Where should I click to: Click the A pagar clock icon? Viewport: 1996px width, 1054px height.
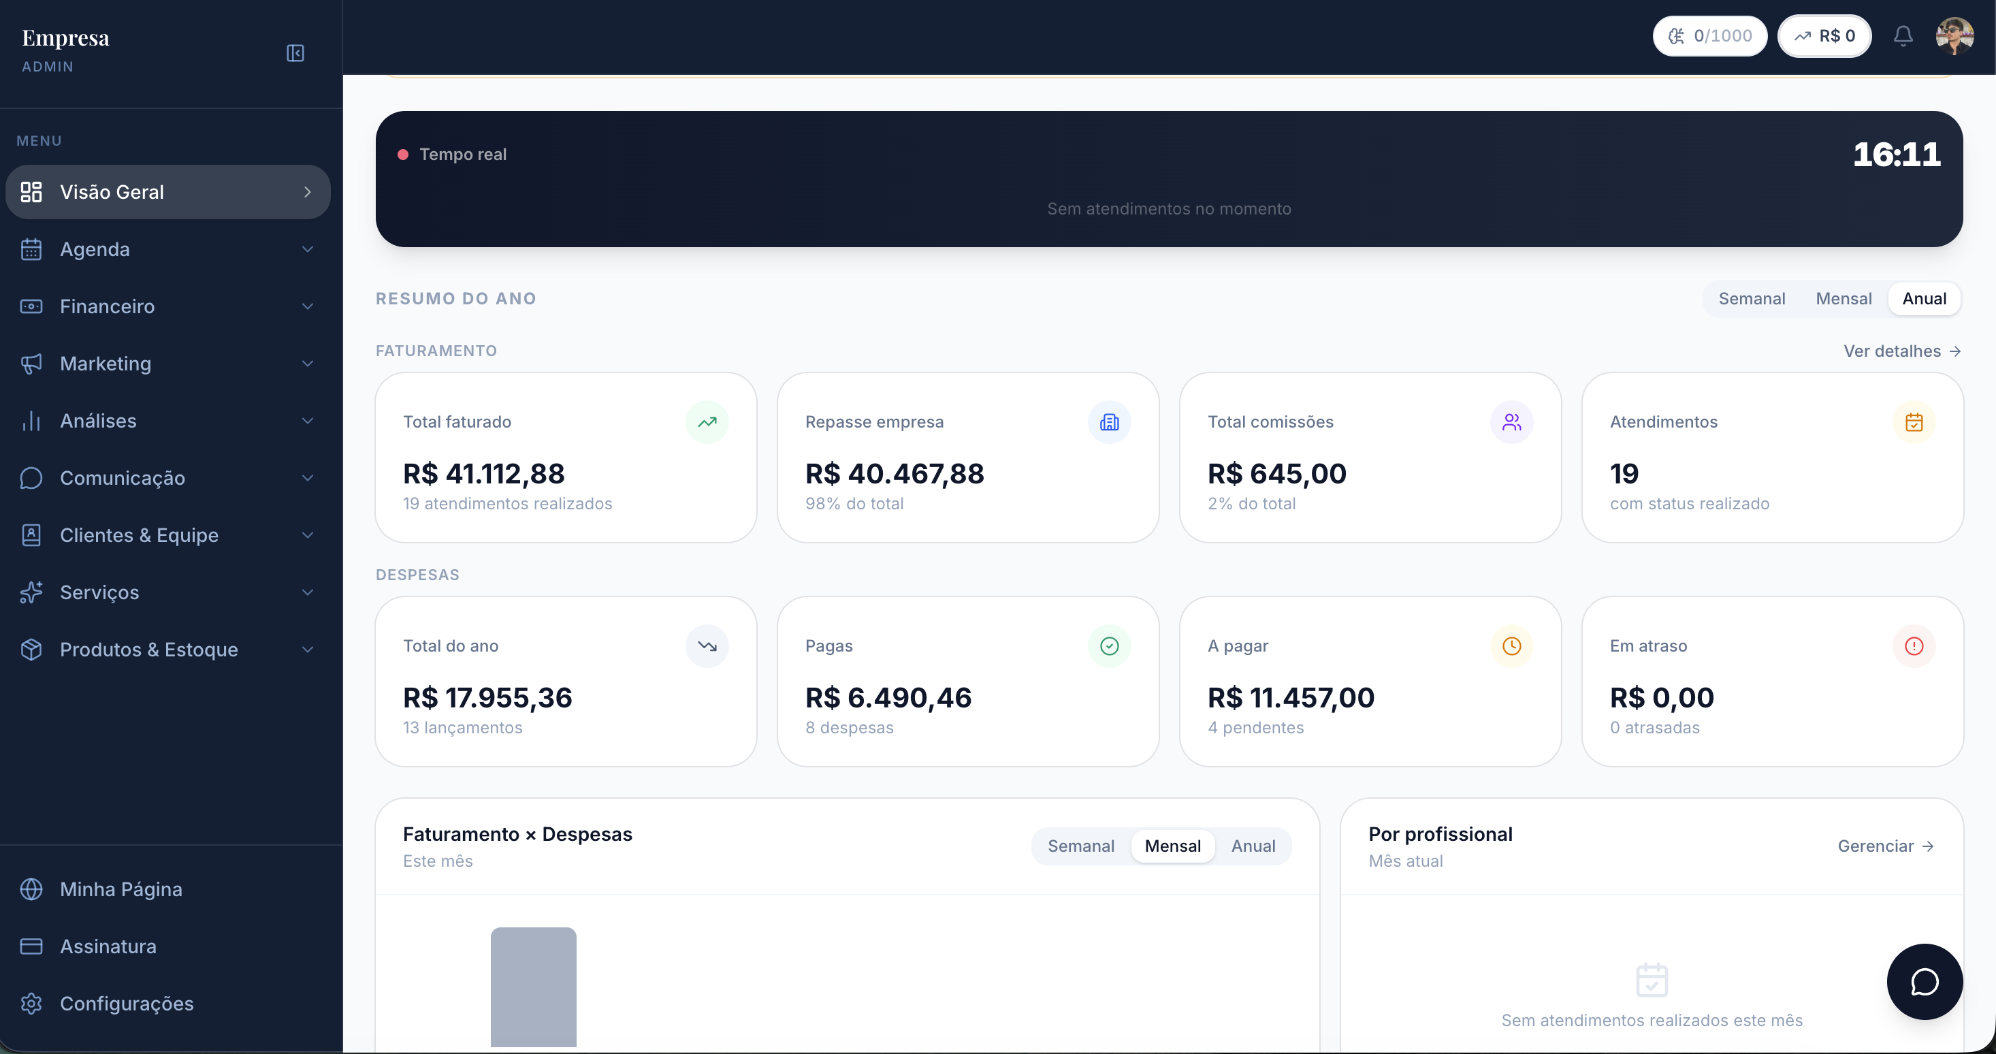1511,646
